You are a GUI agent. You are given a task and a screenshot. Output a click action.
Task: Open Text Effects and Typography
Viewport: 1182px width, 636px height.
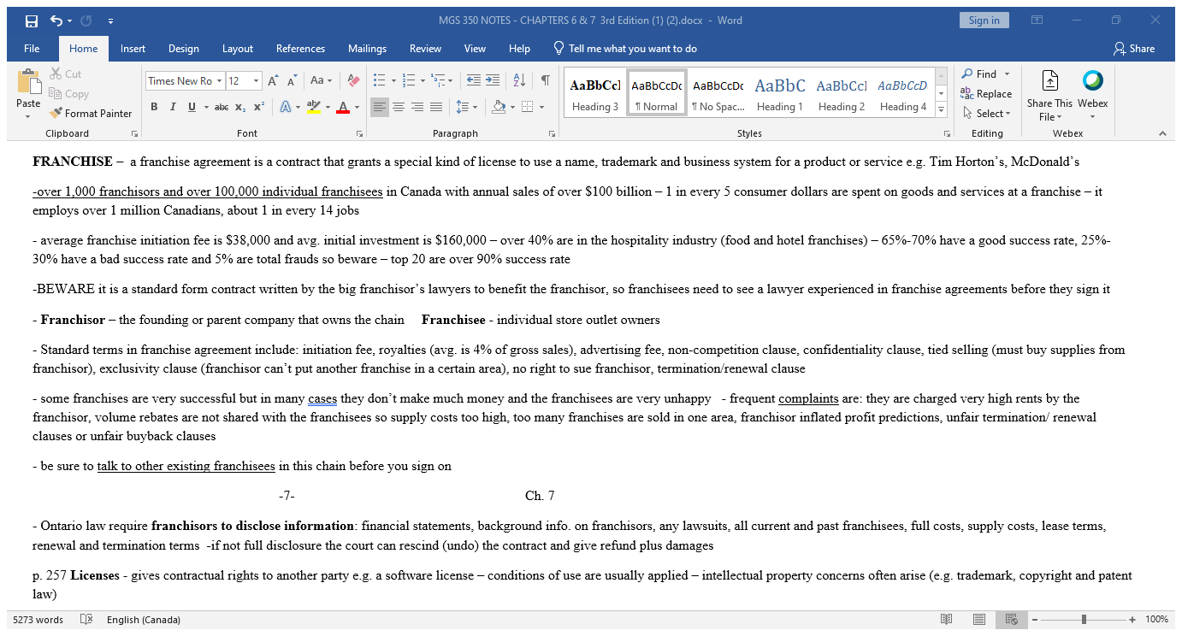coord(286,107)
